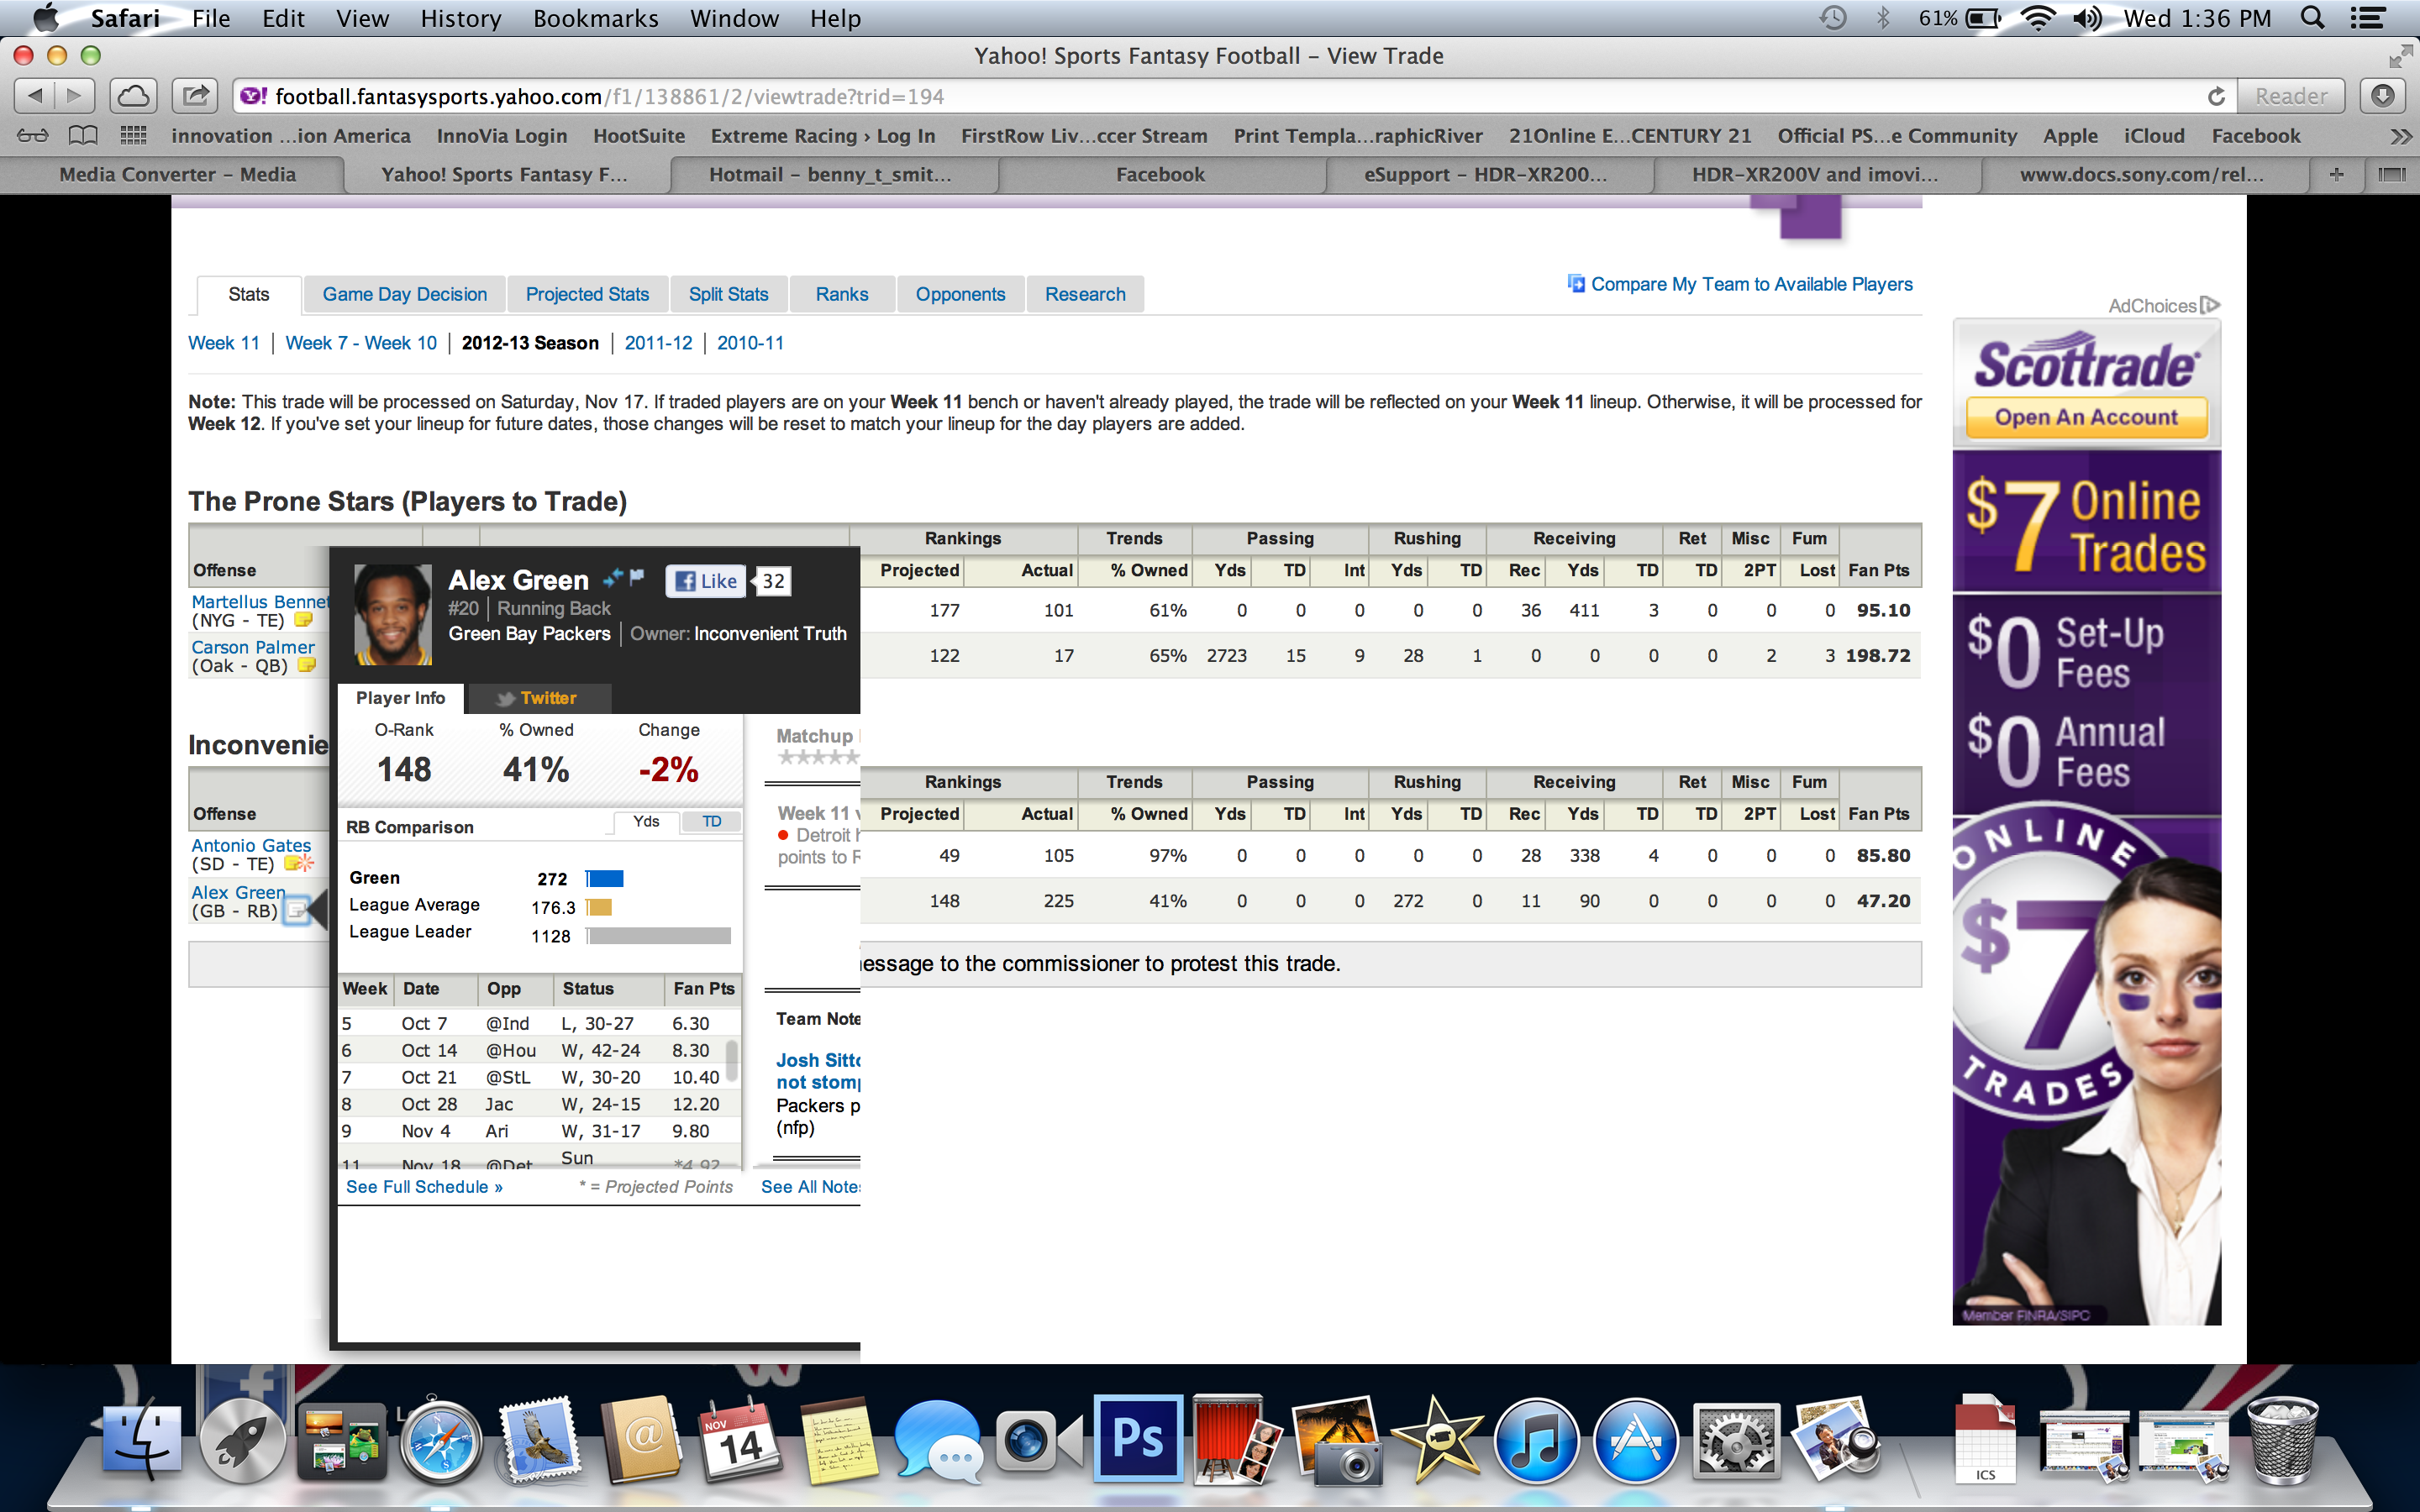Click the blue Green yards comparison bar
Viewport: 2420px width, 1512px height.
tap(605, 879)
